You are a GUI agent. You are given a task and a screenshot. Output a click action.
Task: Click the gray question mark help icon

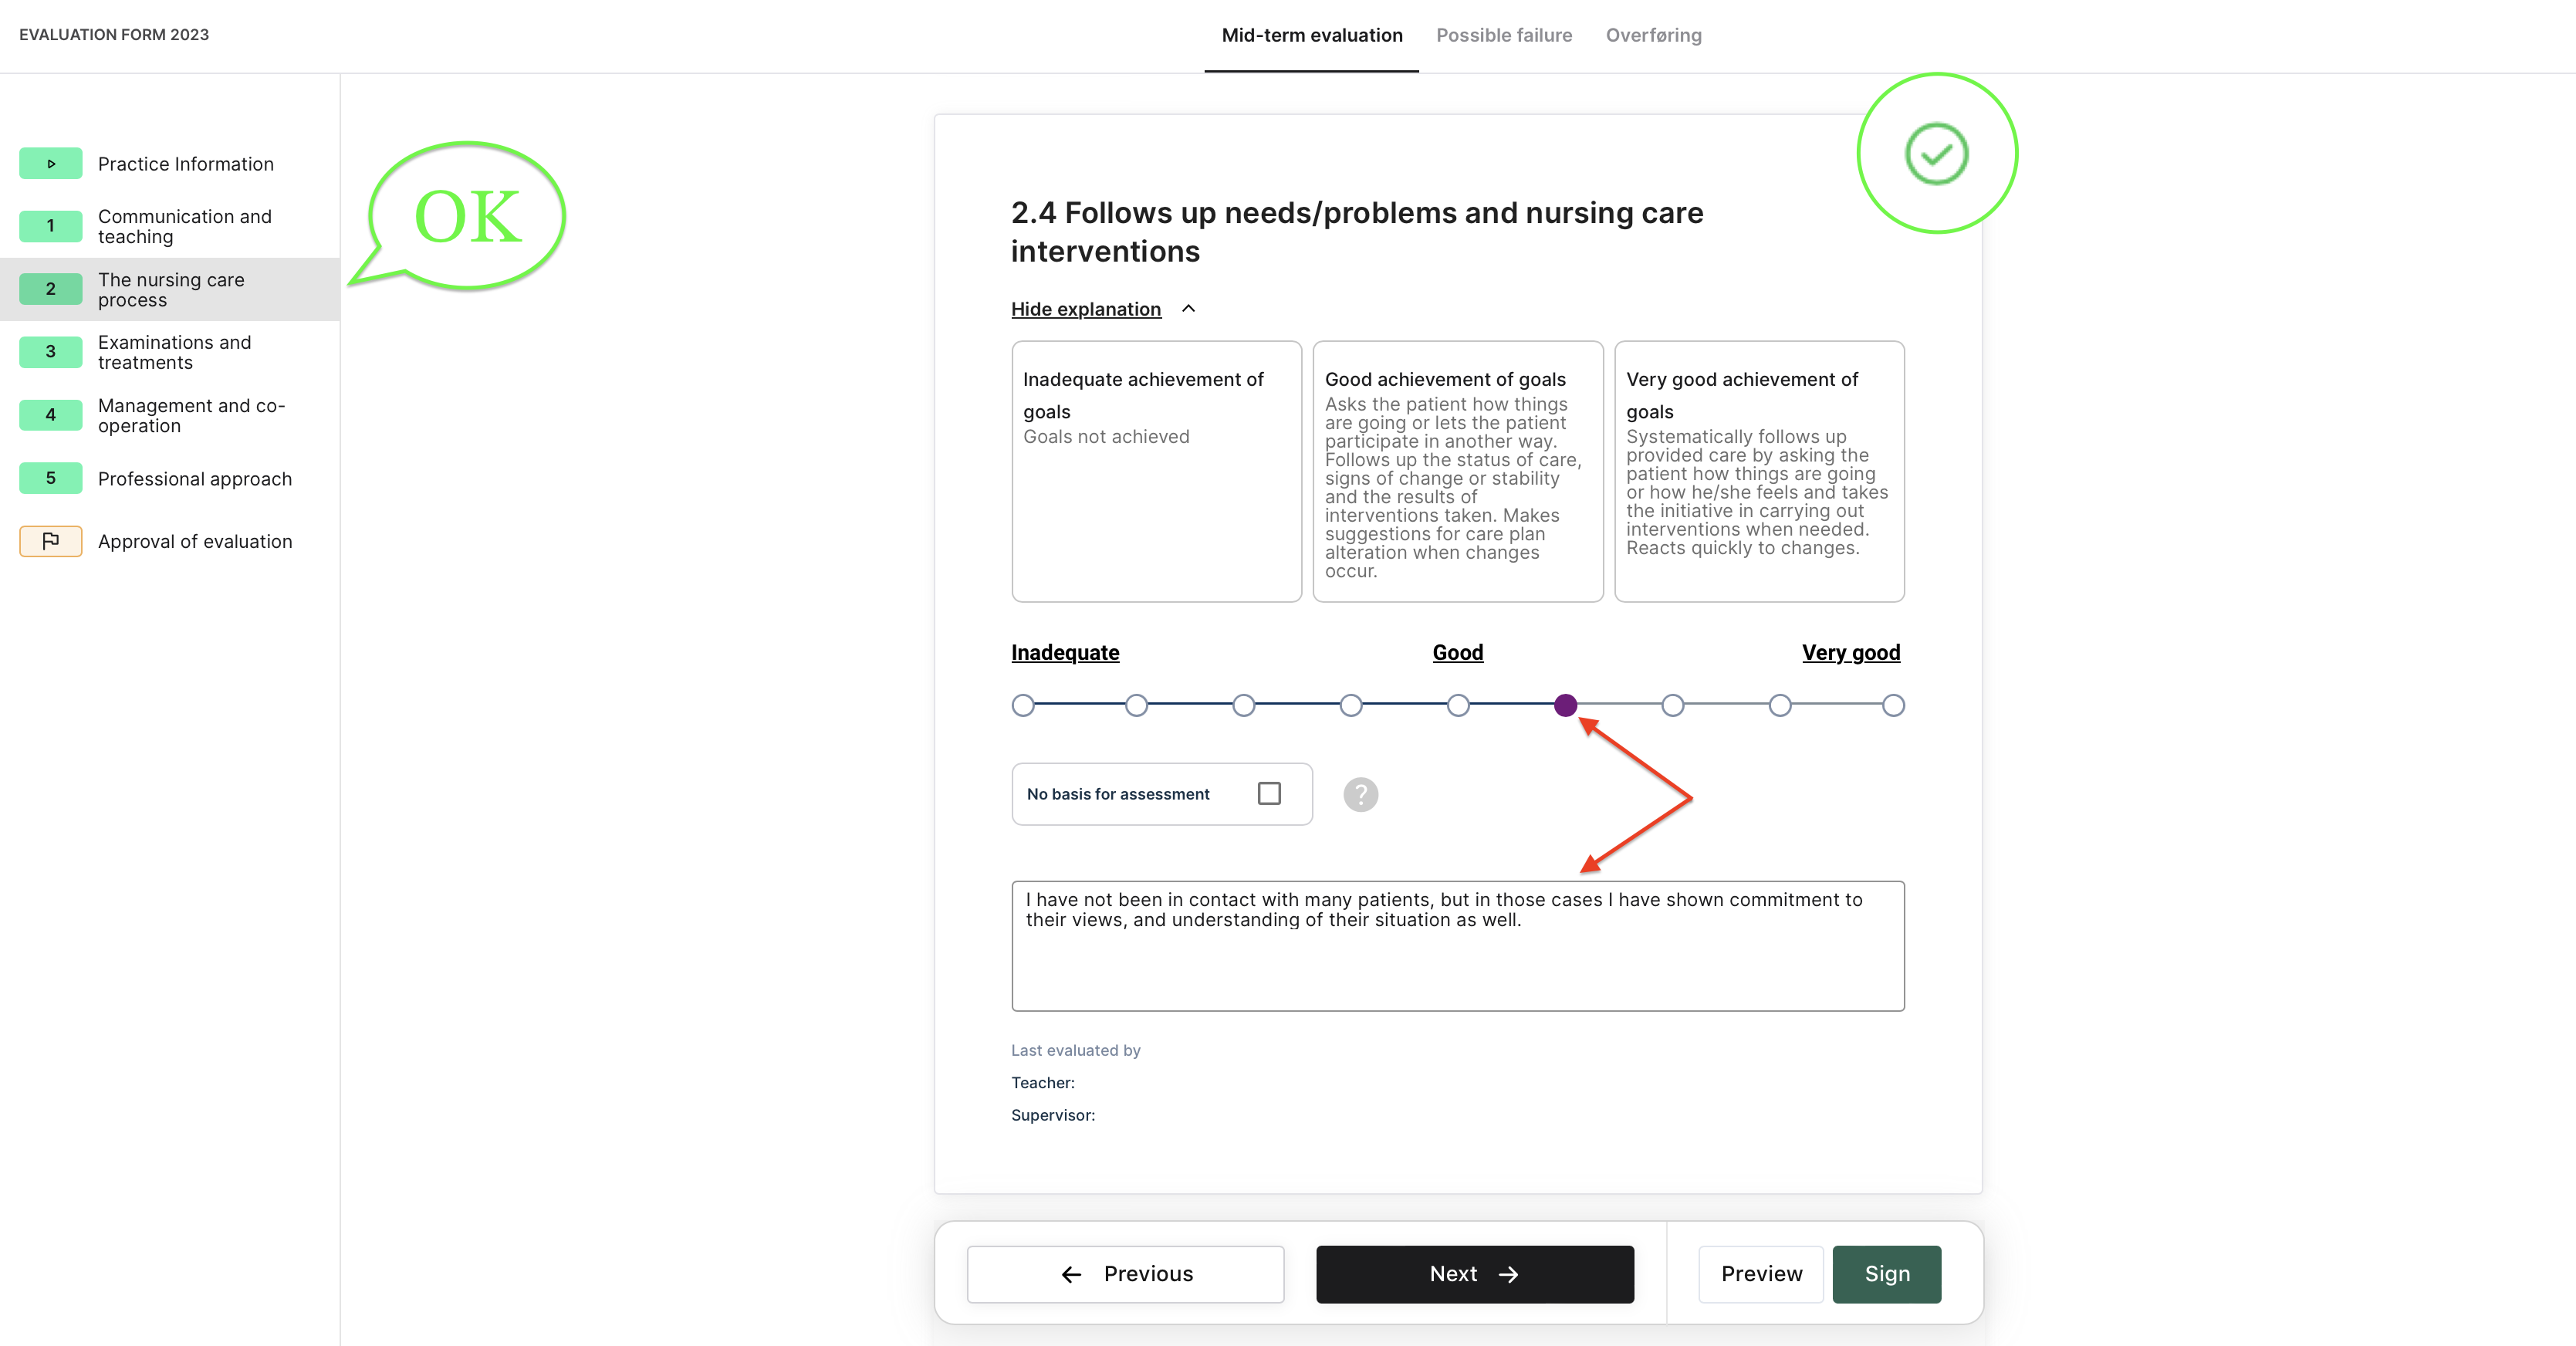tap(1360, 794)
